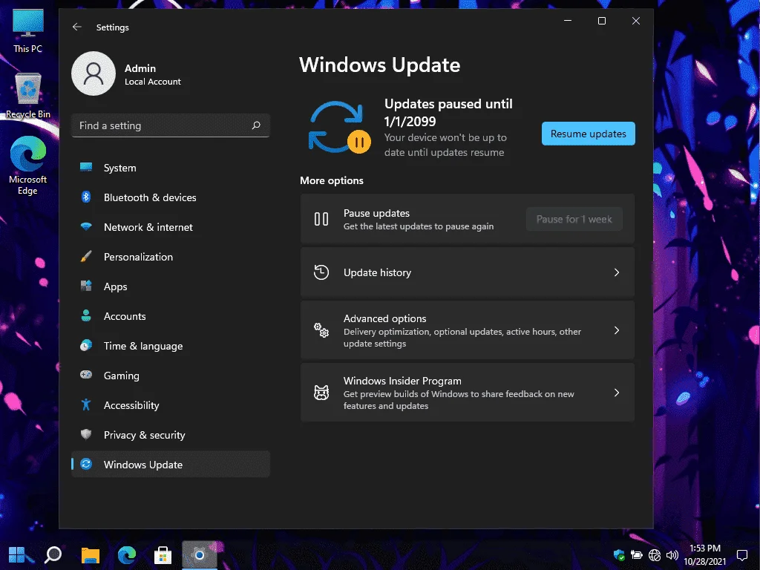Screen dimensions: 760x570
Task: Open Time & language settings
Action: [x=170, y=346]
